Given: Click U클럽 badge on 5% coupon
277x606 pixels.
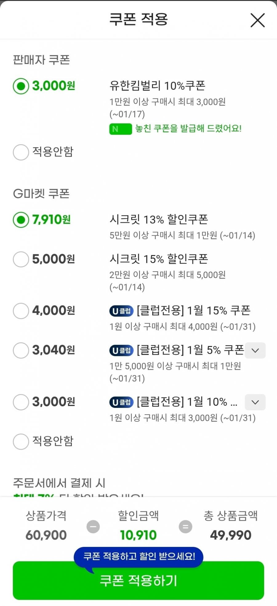Looking at the screenshot, I should pos(121,350).
